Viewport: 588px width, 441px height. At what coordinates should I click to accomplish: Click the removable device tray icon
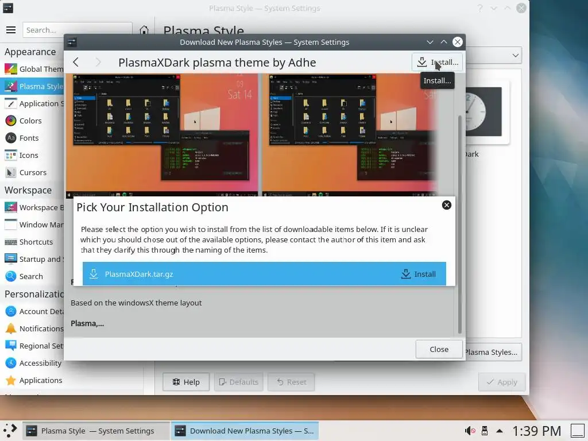click(x=485, y=431)
